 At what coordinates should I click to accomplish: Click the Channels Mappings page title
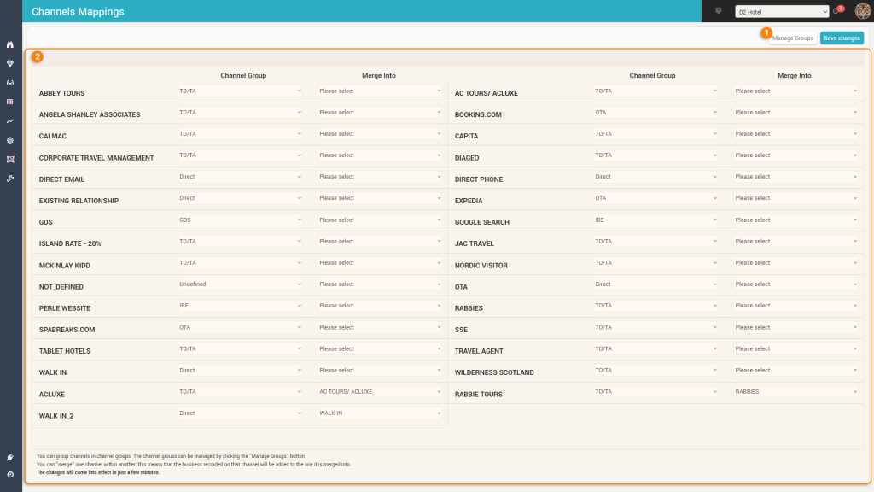pos(78,11)
